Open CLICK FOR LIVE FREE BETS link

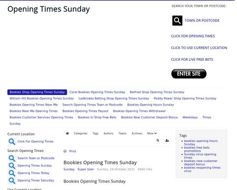192,60
